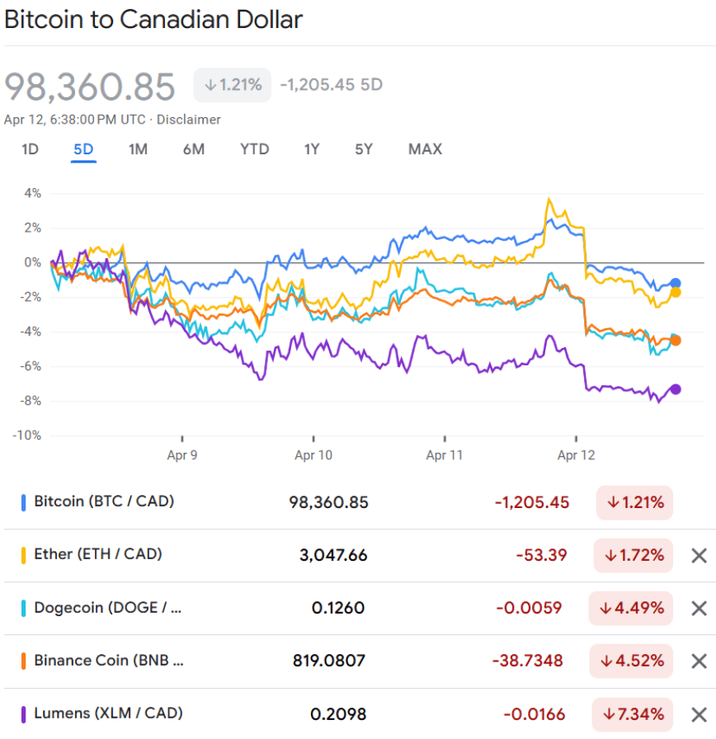Select the YTD time range tab
This screenshot has height=739, width=716.
point(254,149)
